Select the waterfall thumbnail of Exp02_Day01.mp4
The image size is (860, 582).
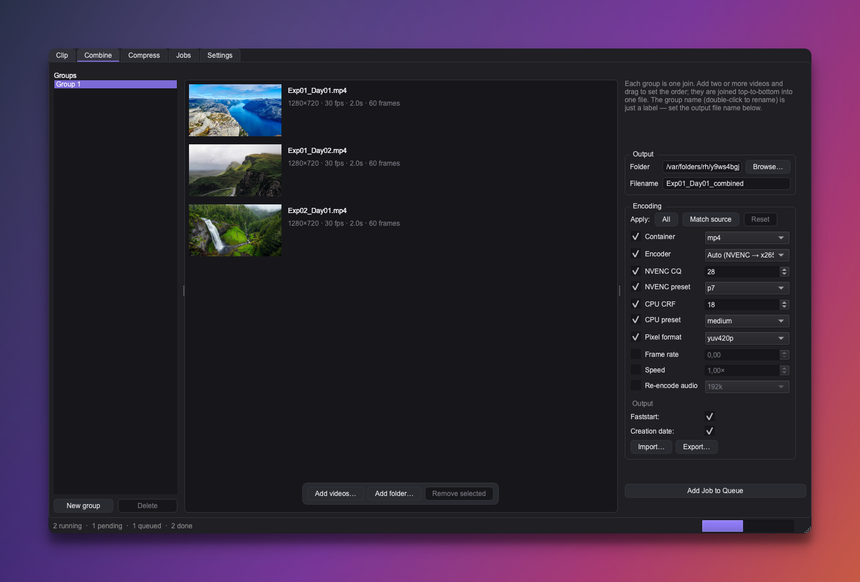(235, 230)
